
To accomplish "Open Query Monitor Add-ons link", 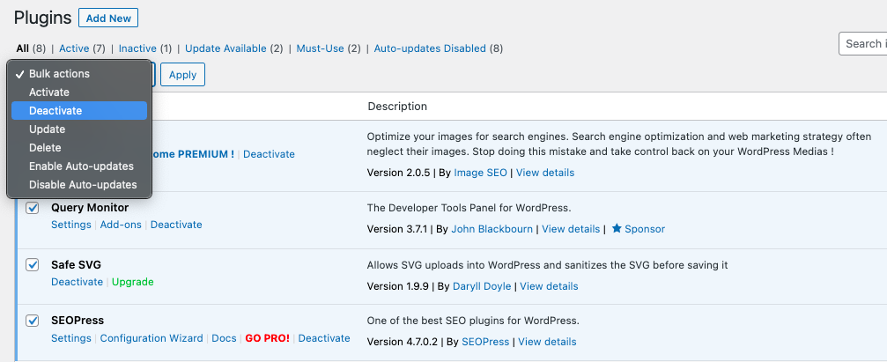I will (x=121, y=225).
